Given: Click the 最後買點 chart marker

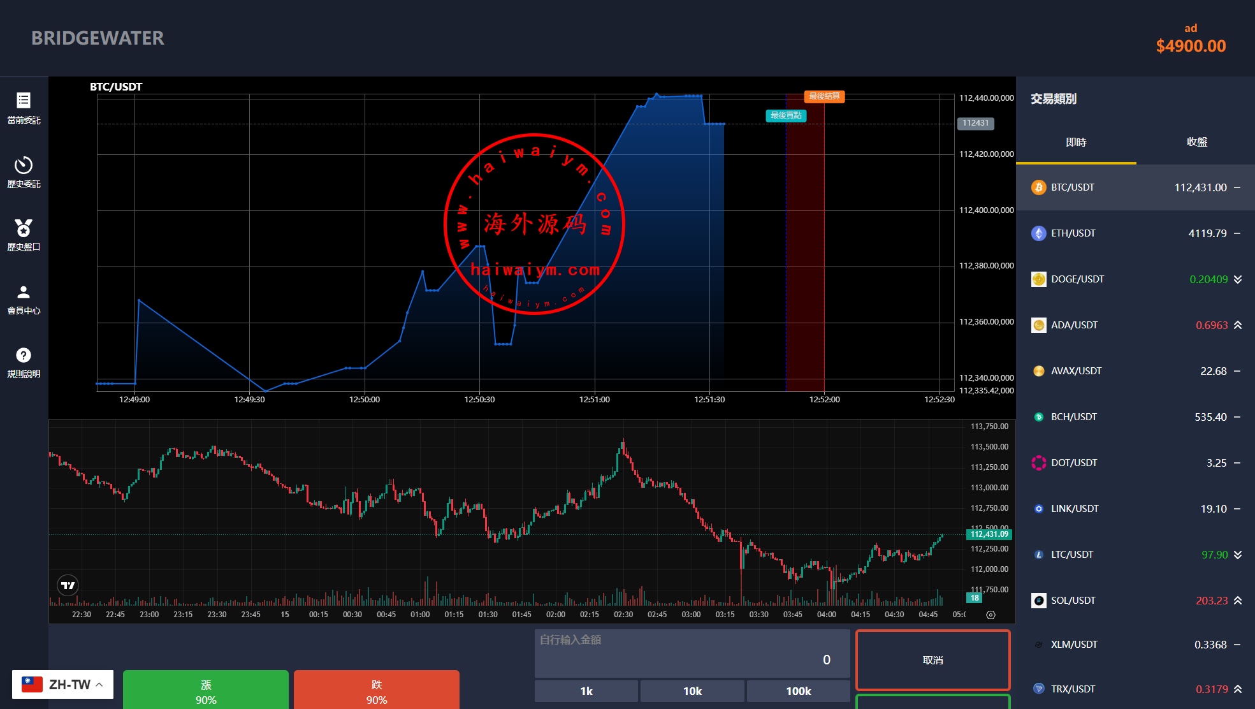Looking at the screenshot, I should click(786, 115).
